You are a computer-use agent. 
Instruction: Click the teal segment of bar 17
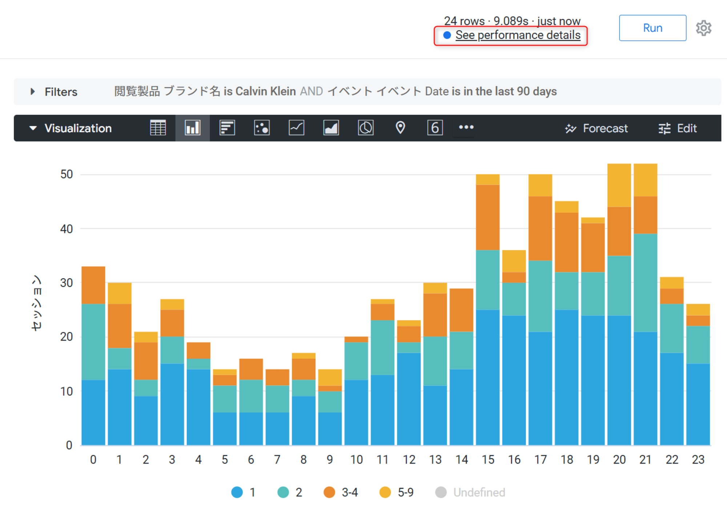click(540, 296)
